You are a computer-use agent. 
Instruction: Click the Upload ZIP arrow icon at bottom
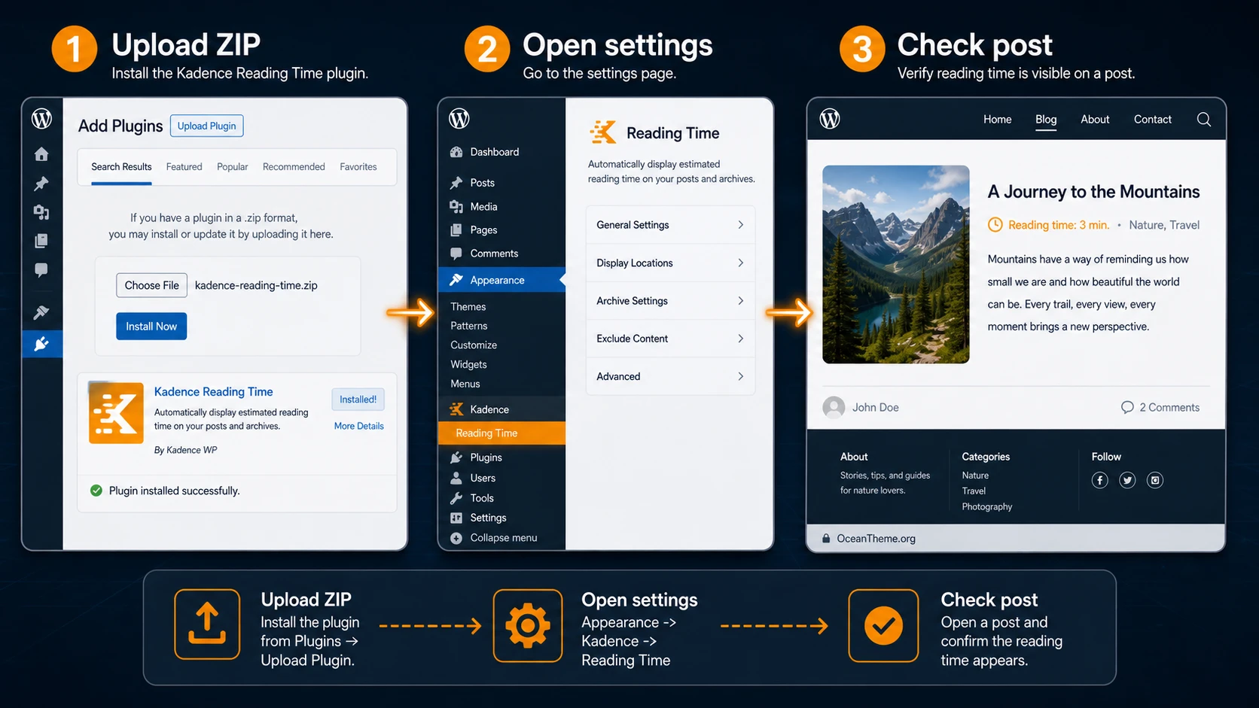tap(207, 624)
